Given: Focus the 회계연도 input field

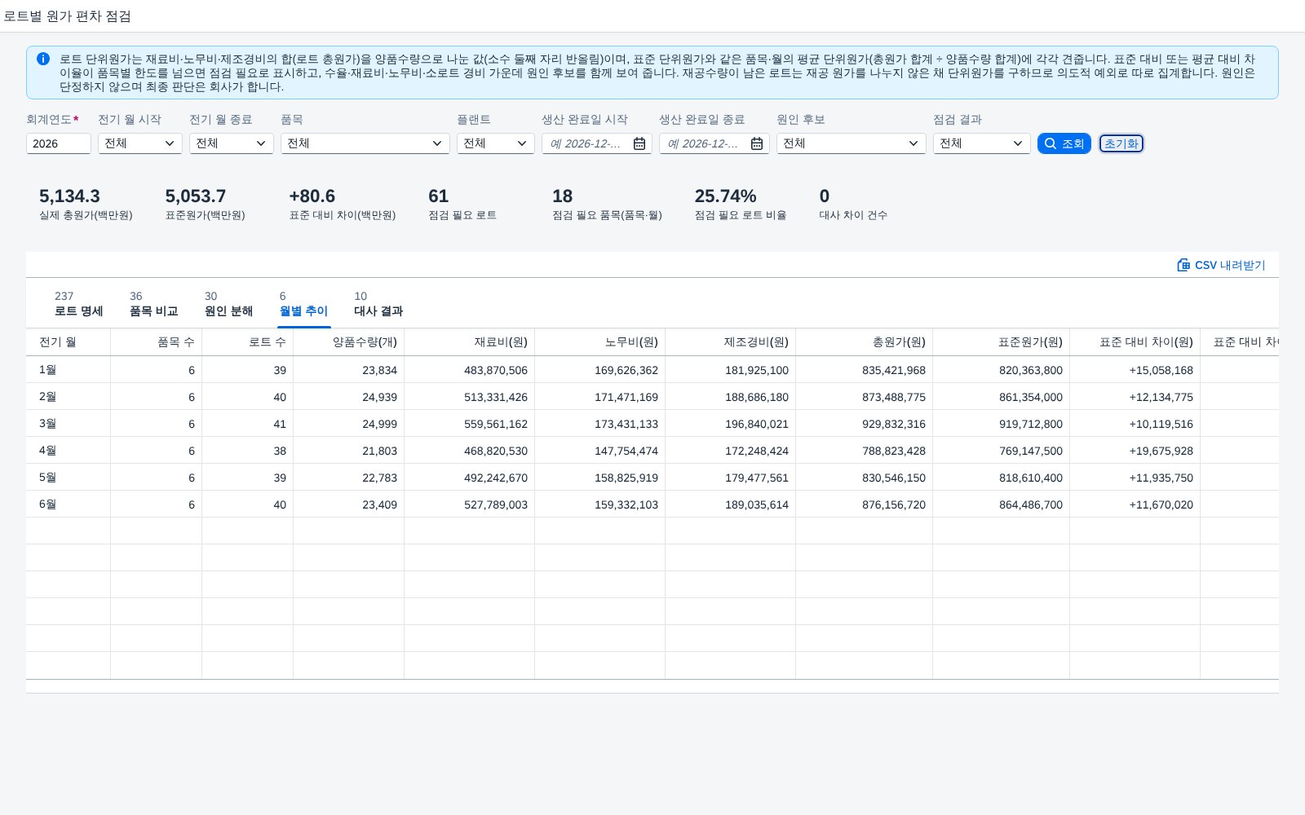Looking at the screenshot, I should 59,143.
